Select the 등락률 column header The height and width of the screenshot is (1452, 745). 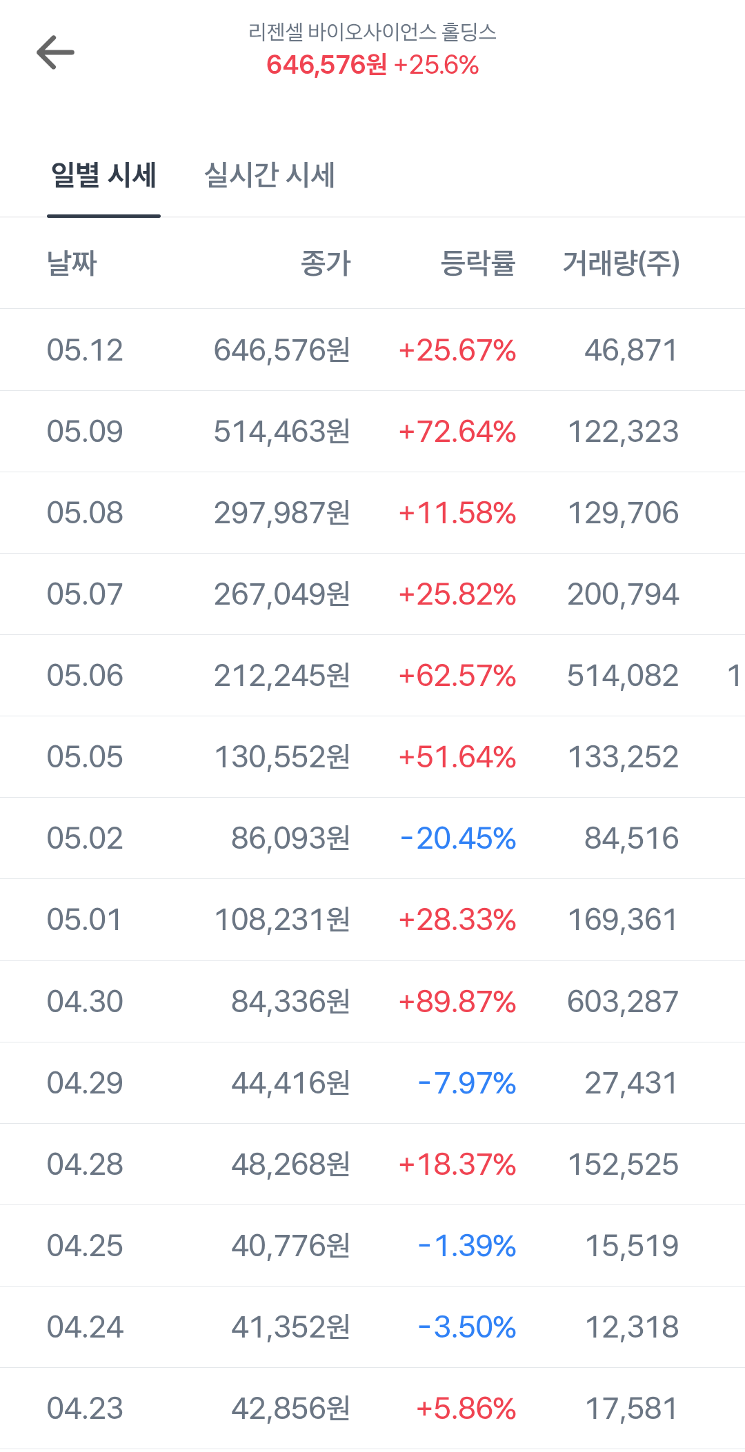478,263
